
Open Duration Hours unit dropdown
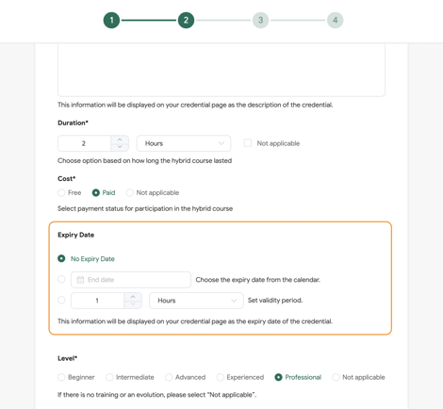coord(184,143)
